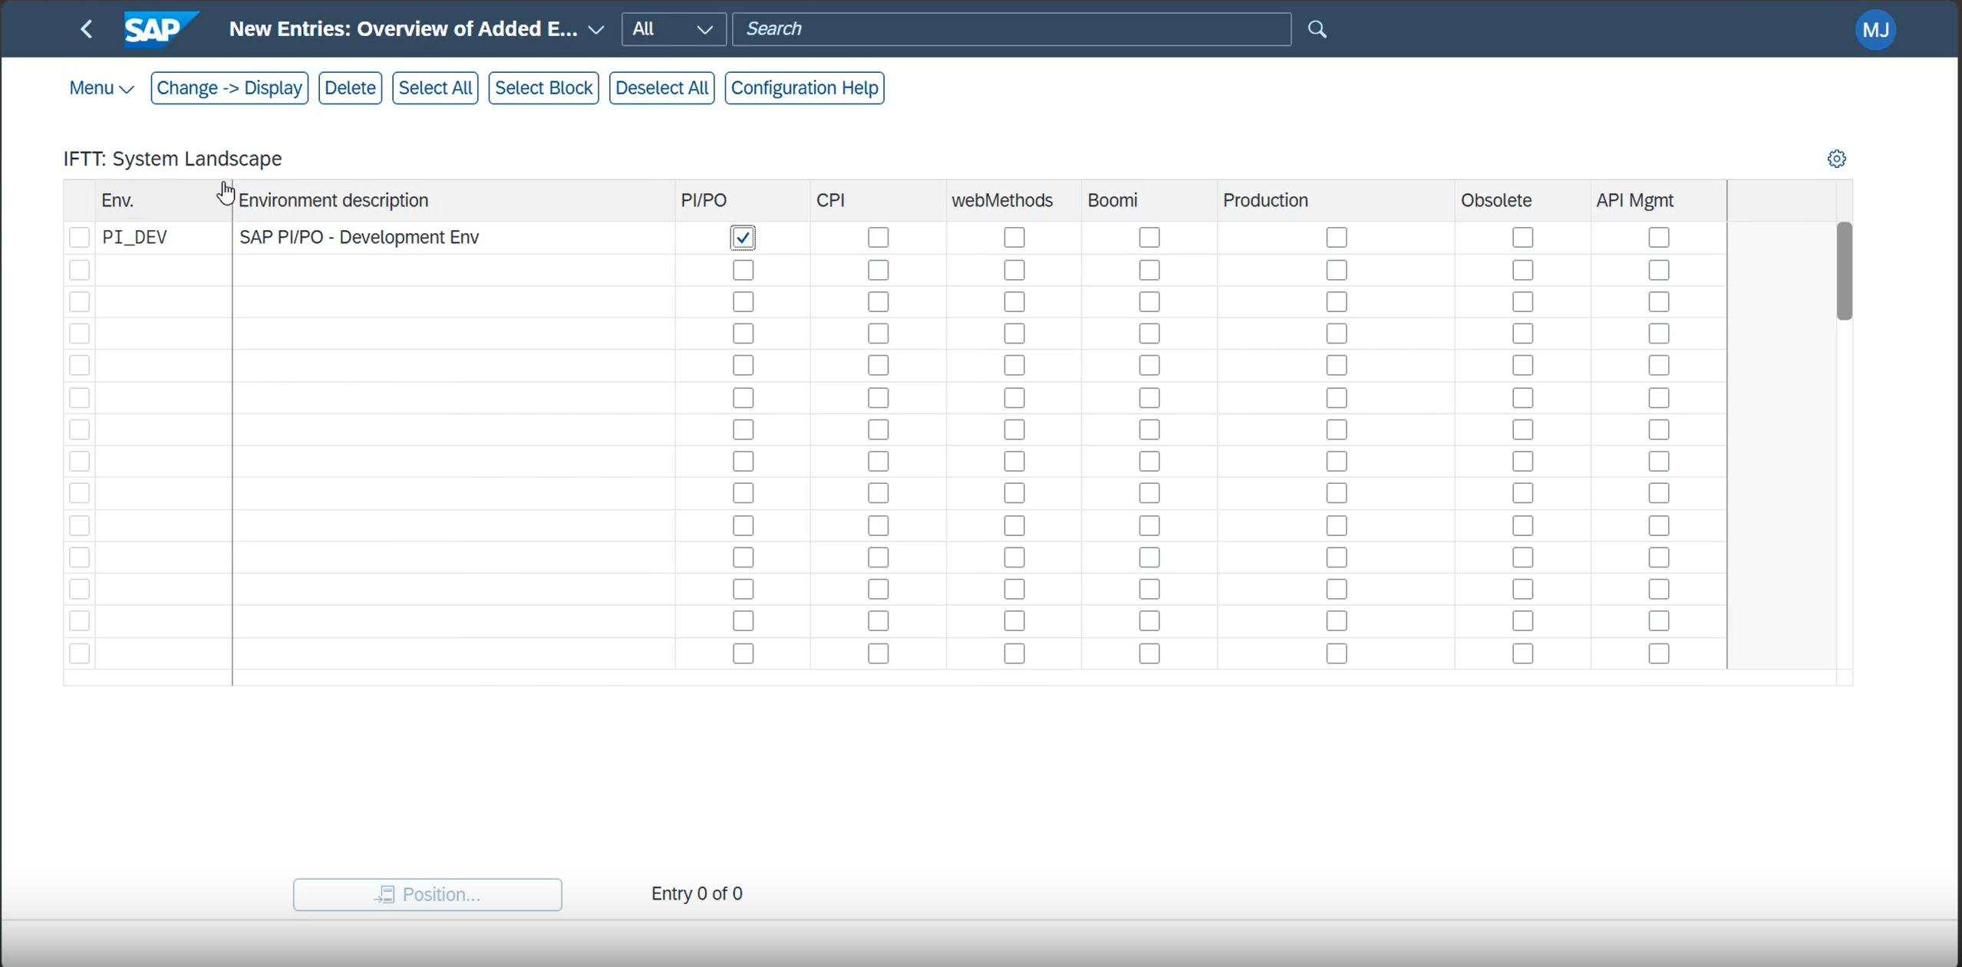The width and height of the screenshot is (1962, 967).
Task: Click the search magnifier icon
Action: coord(1317,29)
